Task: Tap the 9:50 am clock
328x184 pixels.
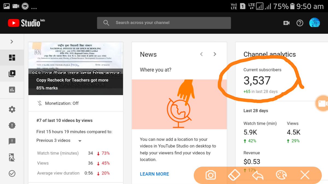Action: (310, 6)
